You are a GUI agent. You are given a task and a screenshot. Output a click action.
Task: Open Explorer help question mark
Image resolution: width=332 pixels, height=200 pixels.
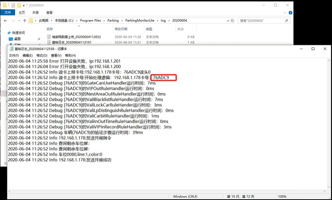point(291,13)
